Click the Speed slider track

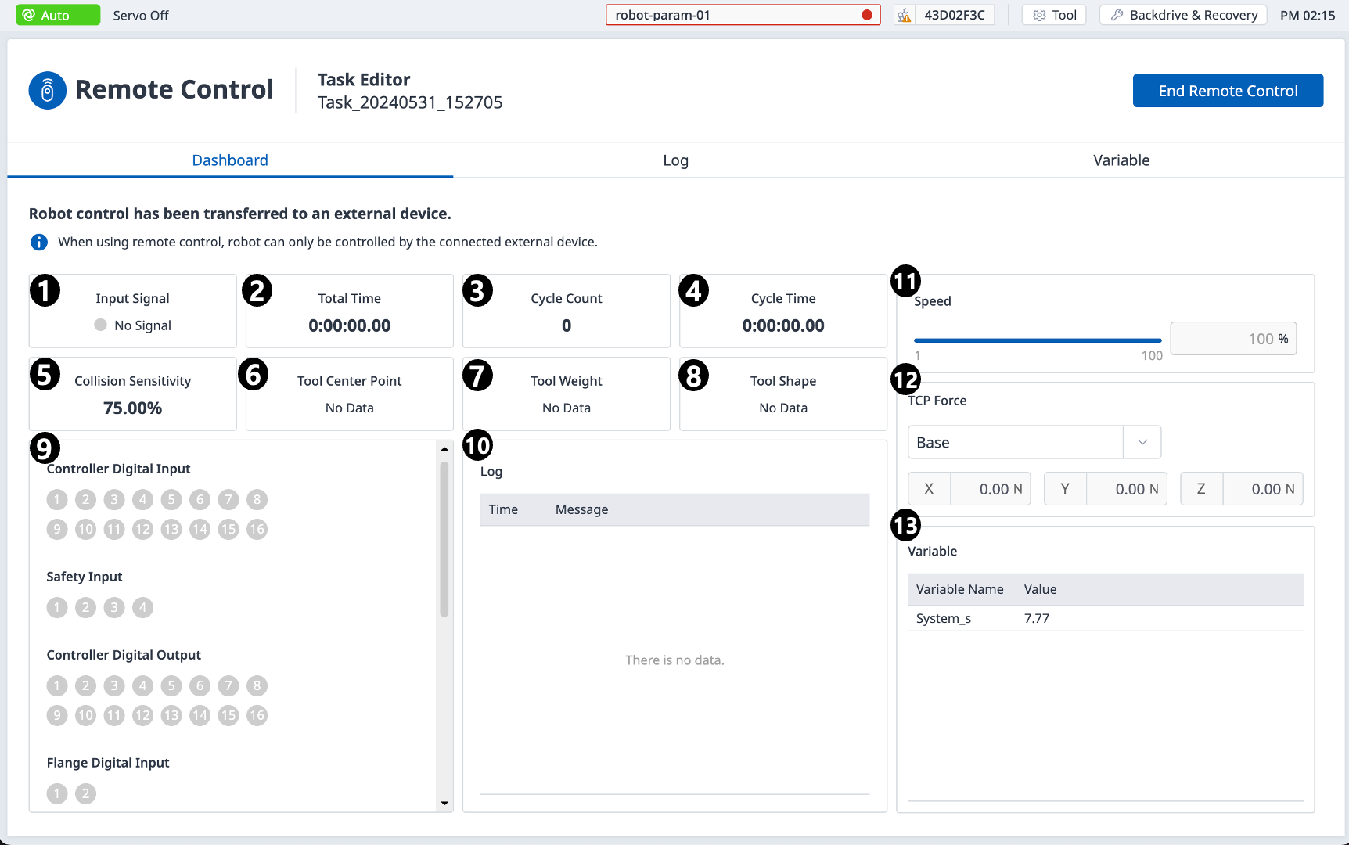1037,340
